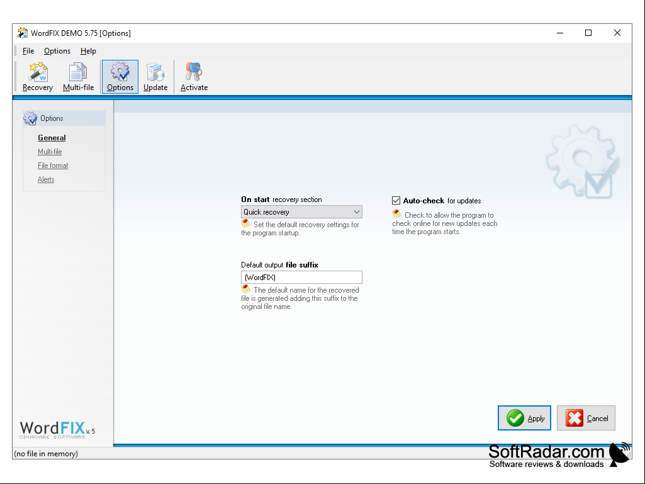The image size is (645, 484).
Task: Open the Options menu in menu bar
Action: coord(57,51)
